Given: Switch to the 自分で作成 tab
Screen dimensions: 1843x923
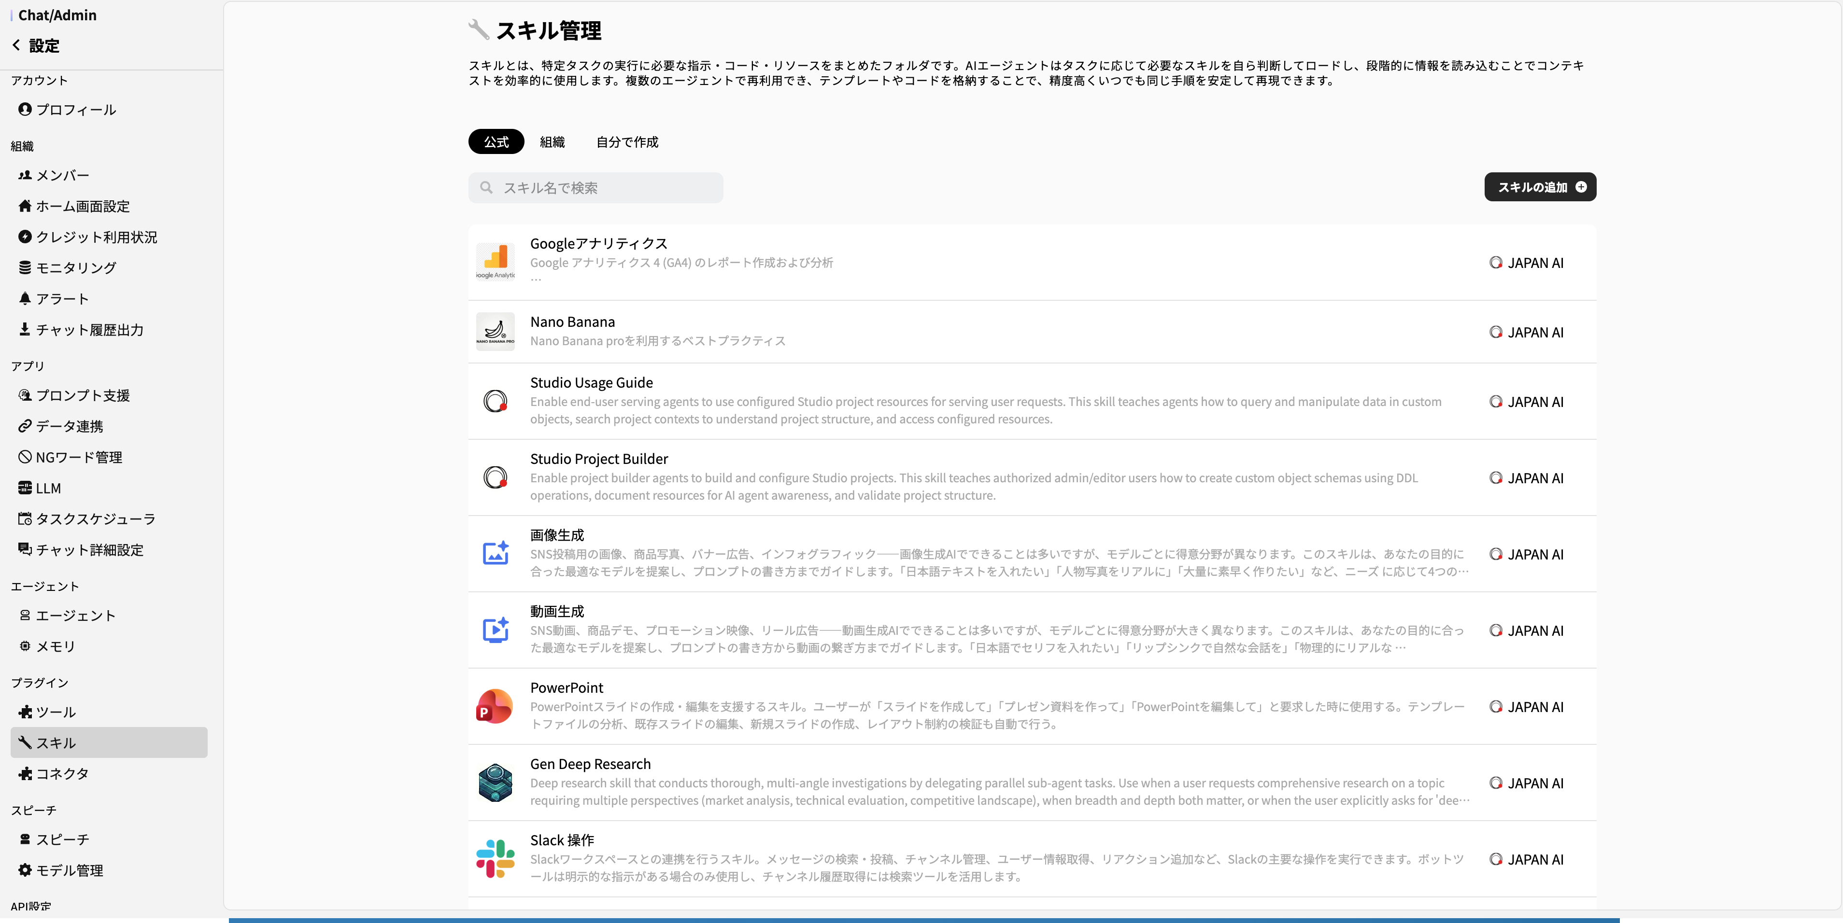Looking at the screenshot, I should (627, 141).
